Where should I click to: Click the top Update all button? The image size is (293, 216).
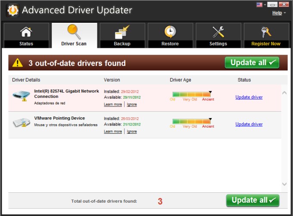tap(252, 63)
